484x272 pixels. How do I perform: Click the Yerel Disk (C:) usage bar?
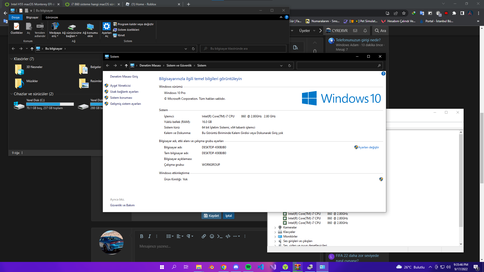[50, 104]
